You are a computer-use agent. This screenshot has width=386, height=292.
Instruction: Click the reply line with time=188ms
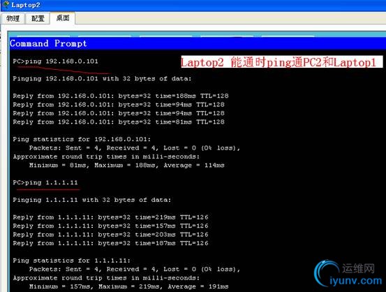tap(121, 96)
